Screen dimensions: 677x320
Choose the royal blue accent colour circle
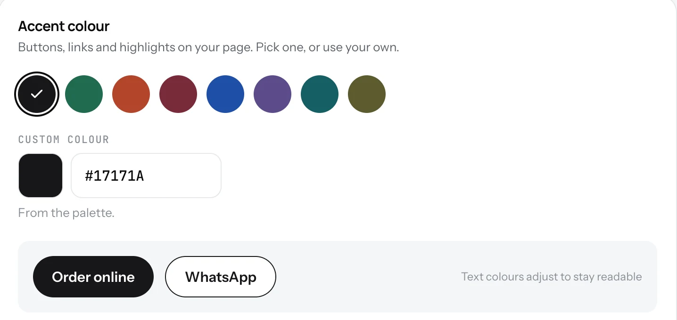tap(225, 94)
